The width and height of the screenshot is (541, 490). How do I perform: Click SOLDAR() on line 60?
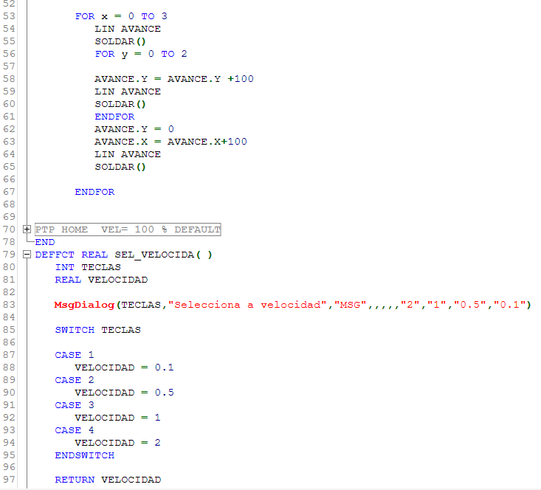pos(120,104)
